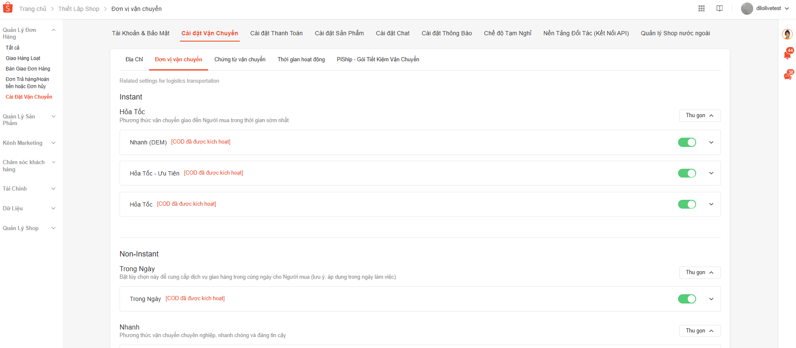Toggle off Nhanh (DEM) shipping channel
Image resolution: width=796 pixels, height=348 pixels.
click(x=687, y=142)
